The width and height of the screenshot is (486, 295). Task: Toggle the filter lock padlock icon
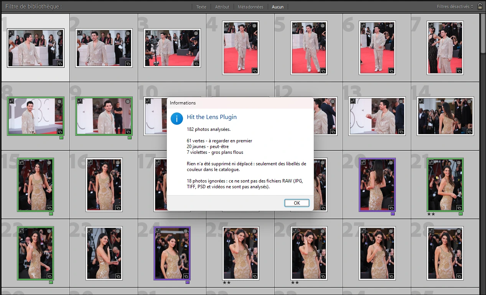click(x=479, y=6)
